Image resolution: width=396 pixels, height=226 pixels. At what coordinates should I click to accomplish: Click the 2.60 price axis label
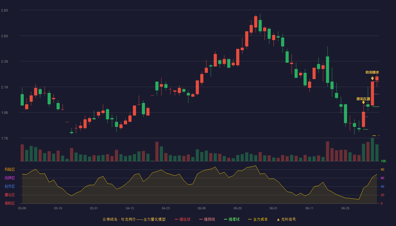coord(5,36)
